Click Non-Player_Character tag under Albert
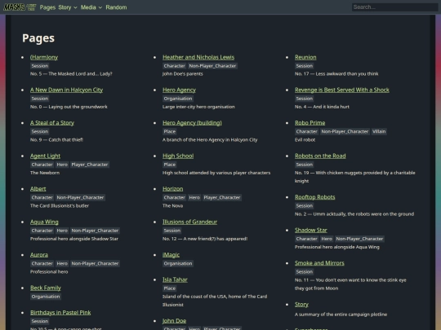Image resolution: width=441 pixels, height=330 pixels. click(80, 197)
